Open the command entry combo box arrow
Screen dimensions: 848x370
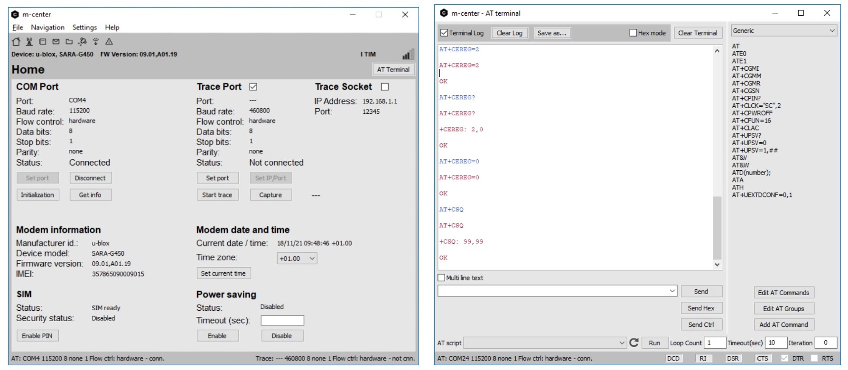pos(672,291)
